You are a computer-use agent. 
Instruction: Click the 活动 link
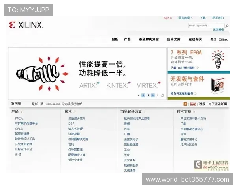pos(193,104)
